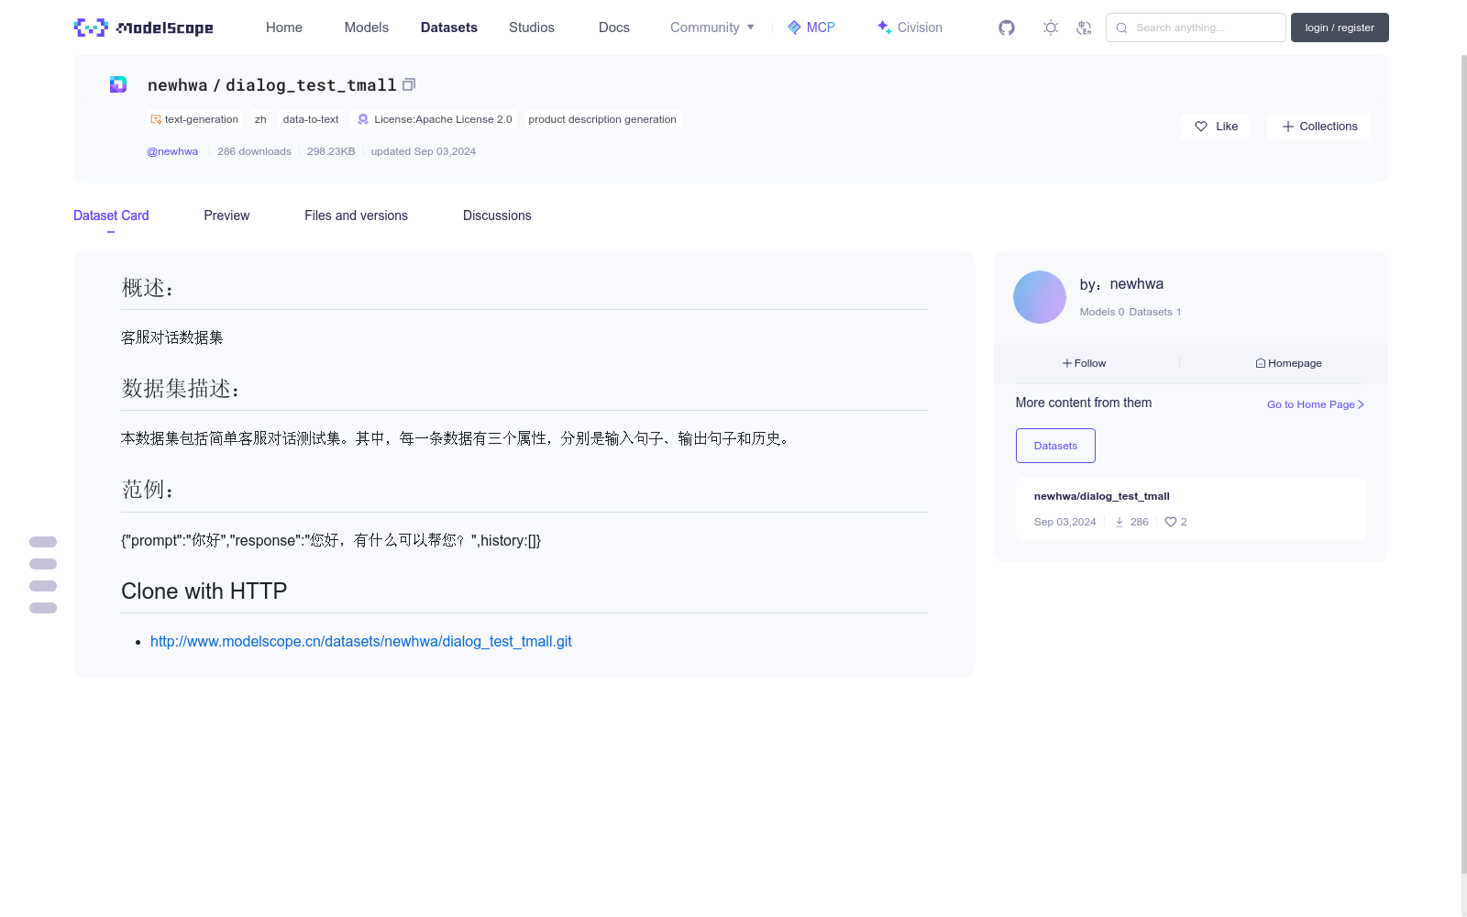Open the Datasets menu item
Screen dimensions: 1467x917
(449, 28)
